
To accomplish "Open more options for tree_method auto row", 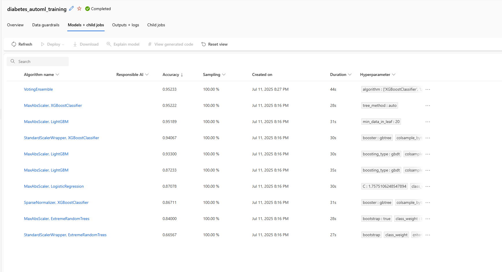I will [428, 106].
